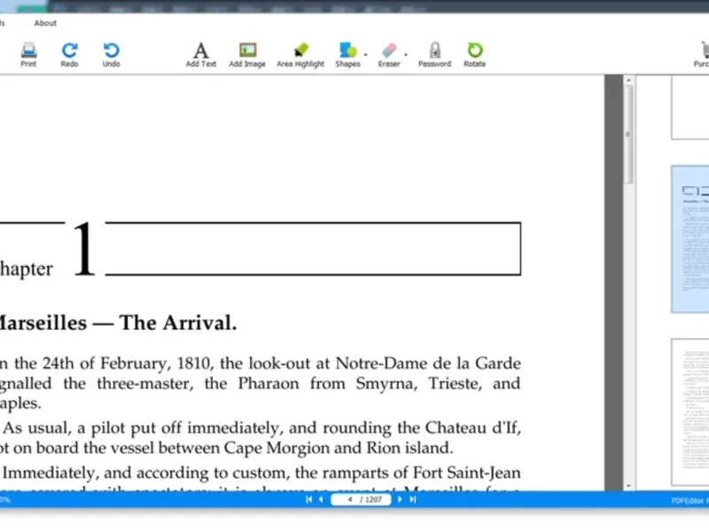Click the large chapter number 1
Screen dimensions: 709x532
pyautogui.click(x=84, y=248)
